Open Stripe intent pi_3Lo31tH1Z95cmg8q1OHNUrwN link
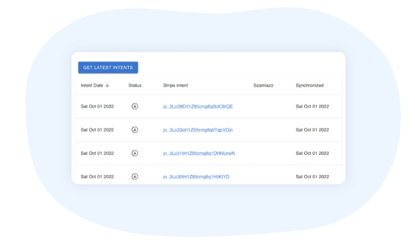Viewport: 415px width, 241px height. tap(199, 153)
